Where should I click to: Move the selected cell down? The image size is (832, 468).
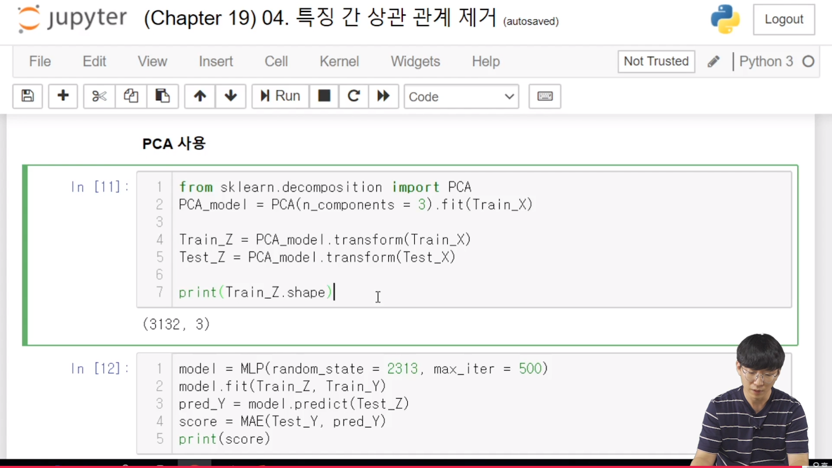coord(231,96)
